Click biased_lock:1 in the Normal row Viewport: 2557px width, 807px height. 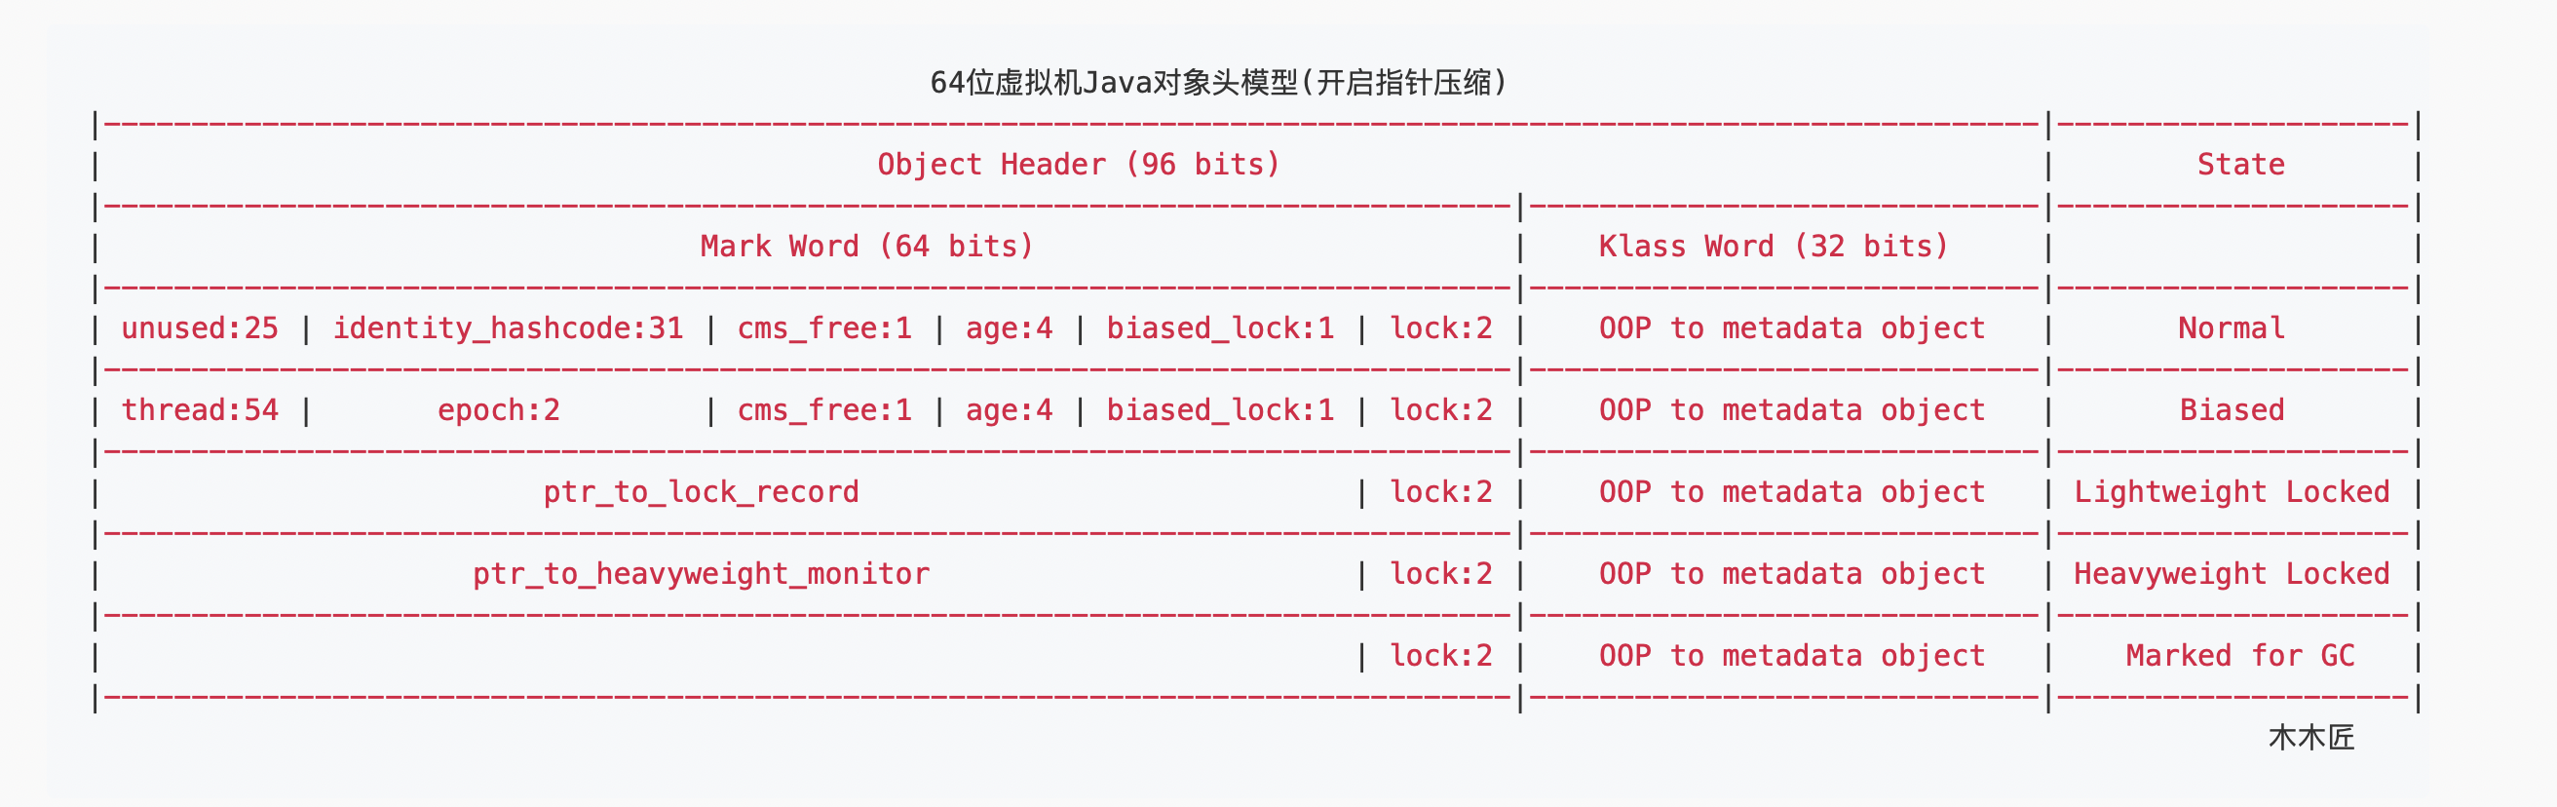[1220, 328]
